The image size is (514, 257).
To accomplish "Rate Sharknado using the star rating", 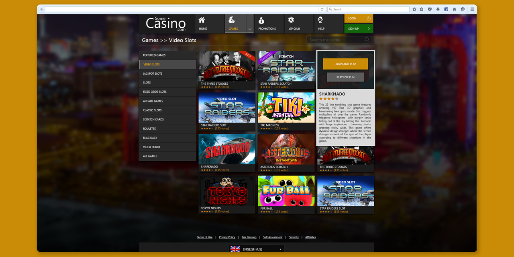I will tap(329, 99).
